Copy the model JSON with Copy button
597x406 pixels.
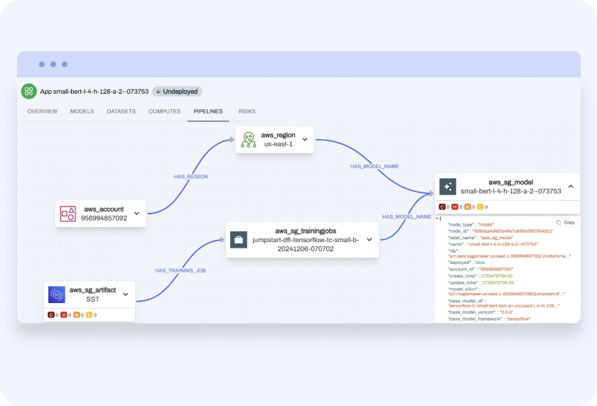click(565, 222)
